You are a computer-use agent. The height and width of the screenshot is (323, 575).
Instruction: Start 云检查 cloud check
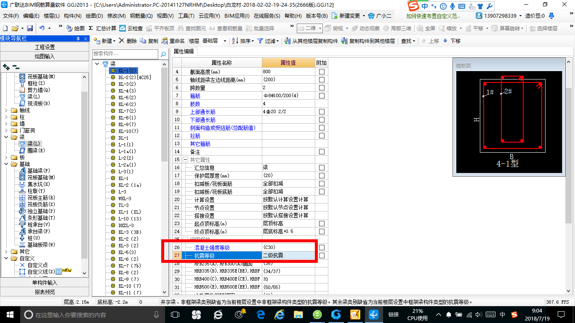131,28
